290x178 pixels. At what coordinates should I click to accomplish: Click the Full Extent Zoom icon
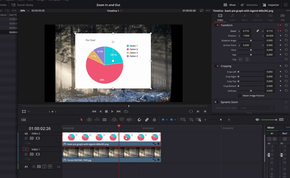click(183, 120)
